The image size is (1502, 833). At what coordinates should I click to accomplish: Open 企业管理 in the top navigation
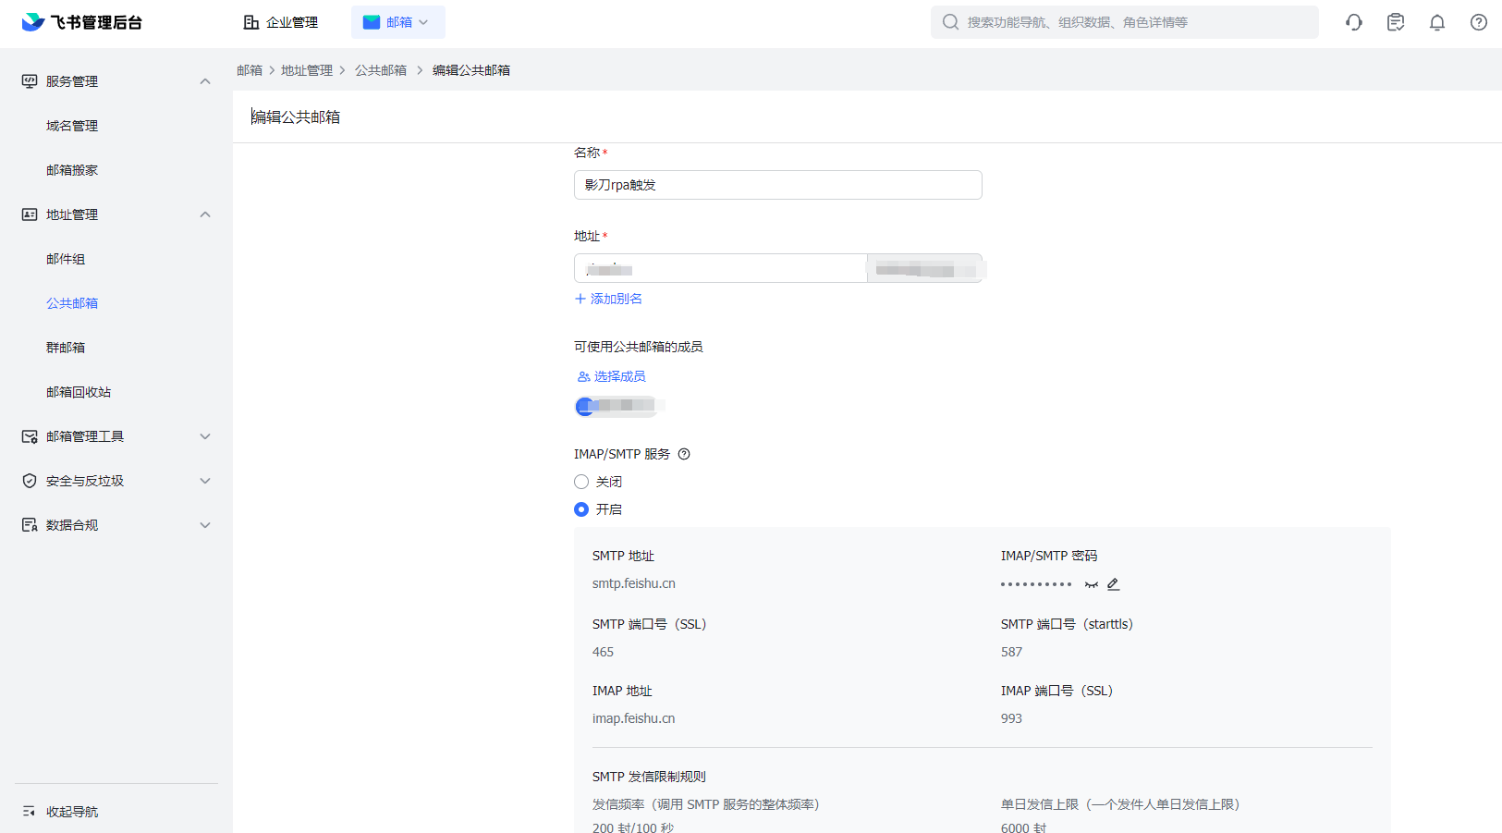281,22
